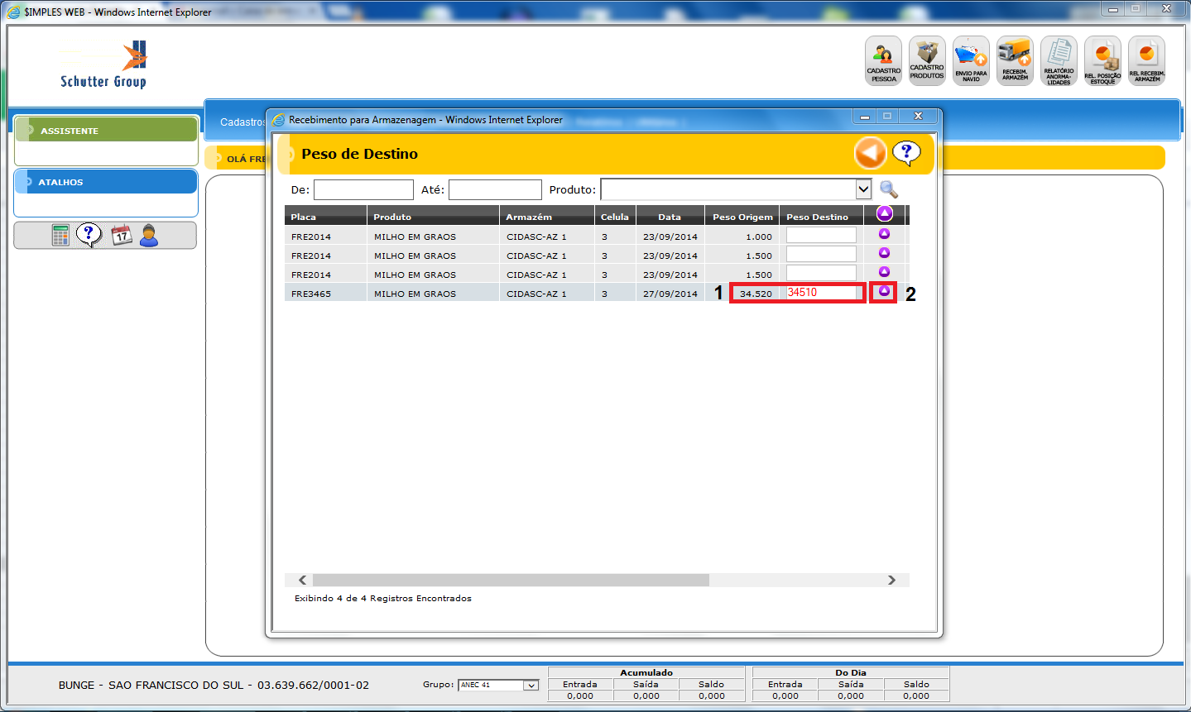Screen dimensions: 1191x712
Task: Click the Peso Origem column header
Action: click(742, 217)
